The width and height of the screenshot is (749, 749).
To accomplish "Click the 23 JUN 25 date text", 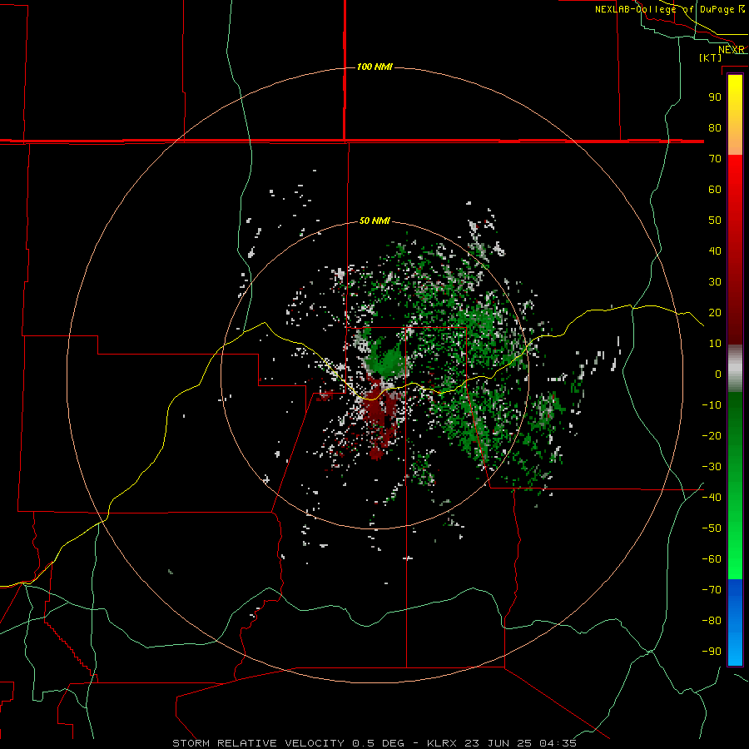I will 498,743.
